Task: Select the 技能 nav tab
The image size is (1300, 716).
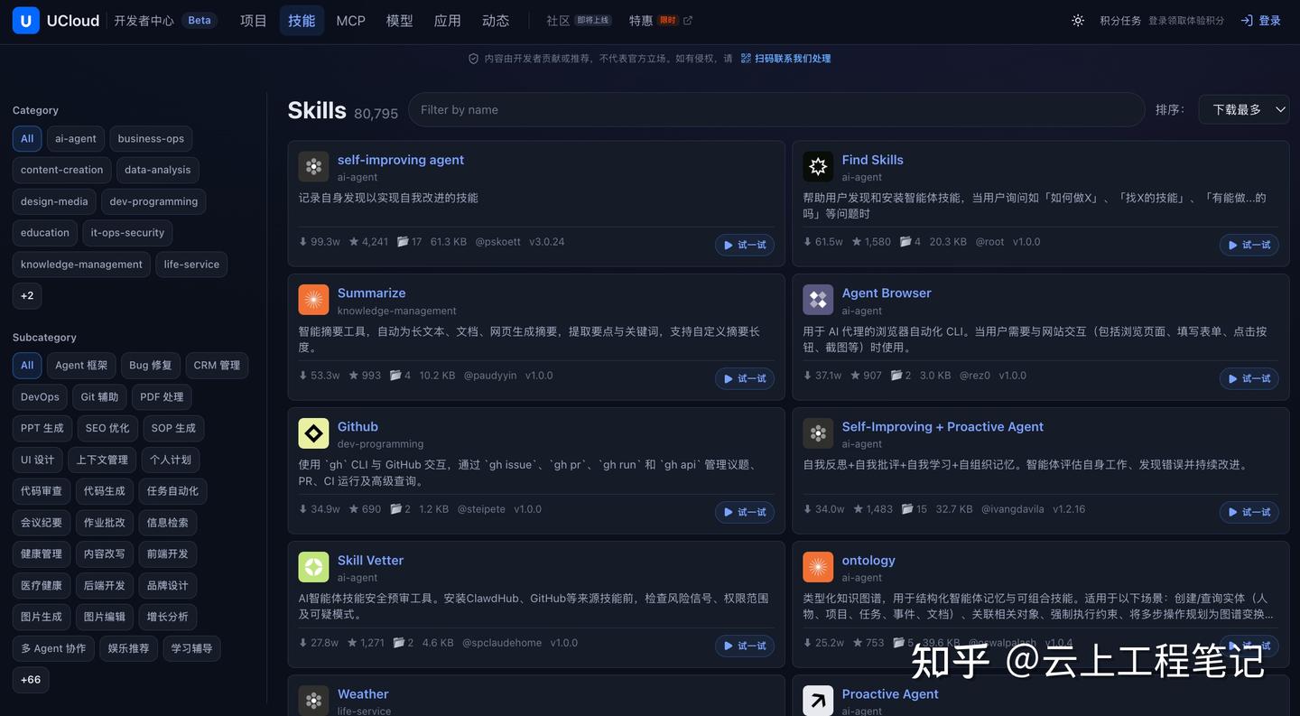Action: [x=302, y=21]
